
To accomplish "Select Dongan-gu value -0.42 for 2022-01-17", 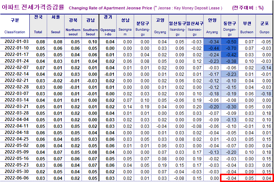I will (x=230, y=55).
